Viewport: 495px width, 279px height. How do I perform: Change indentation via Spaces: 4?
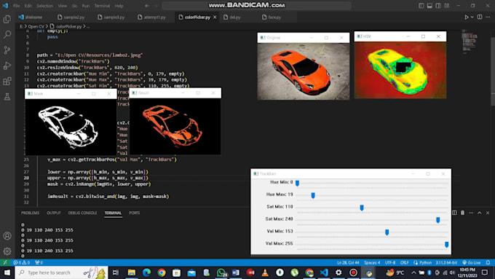click(x=372, y=262)
